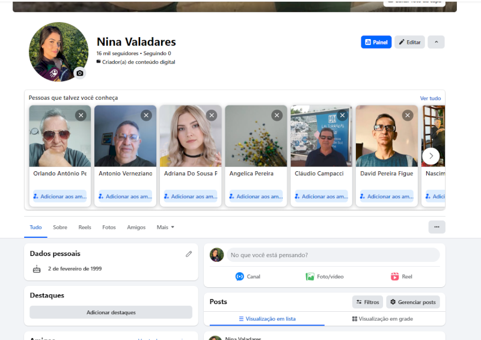Screen dimensions: 481x340
Task: Dismiss Adriana Do Sousa suggestion card
Action: coord(212,115)
